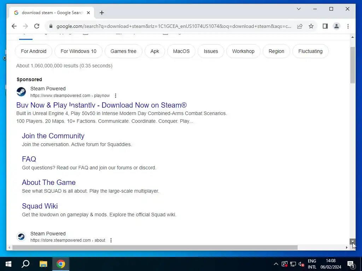Viewport: 362px width, 271px height.
Task: Reload the Google search page
Action: [x=37, y=26]
